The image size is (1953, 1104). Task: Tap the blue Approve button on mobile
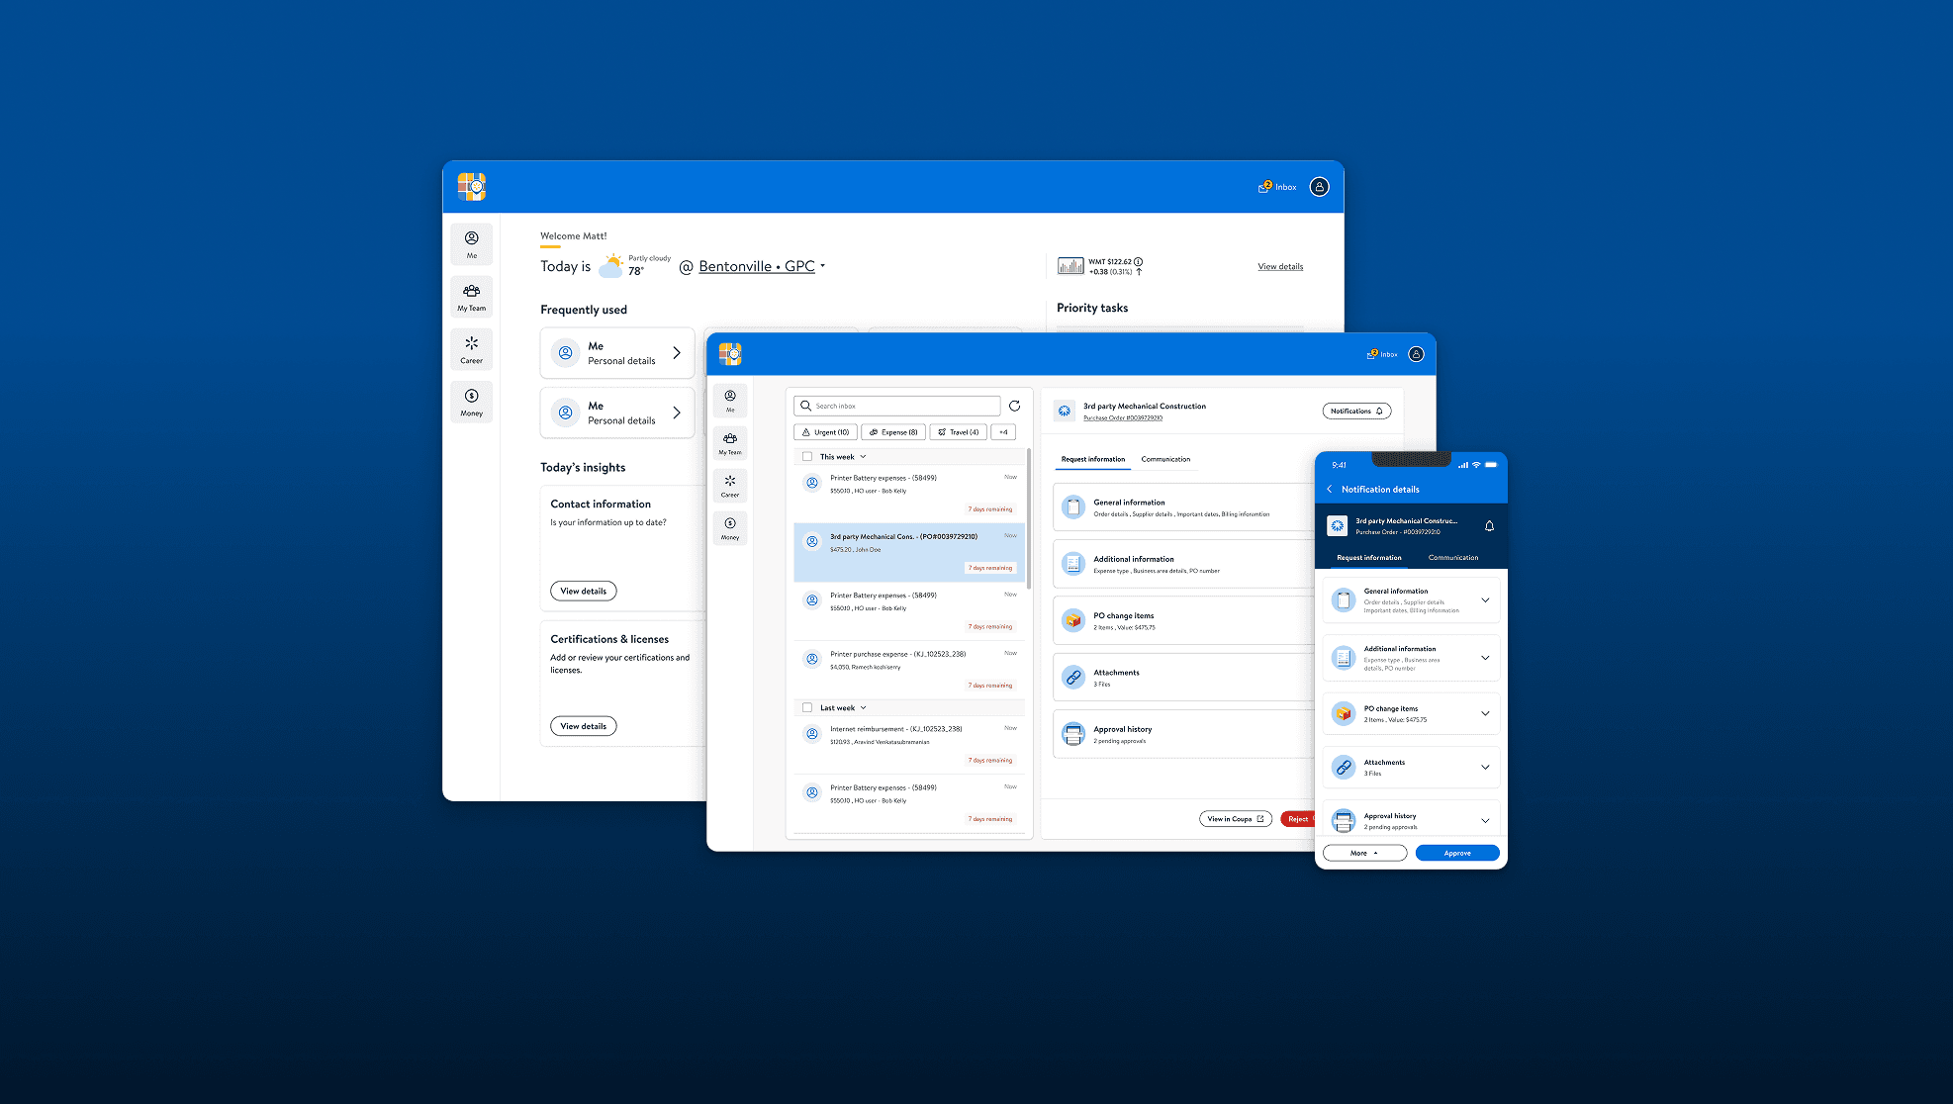point(1456,853)
